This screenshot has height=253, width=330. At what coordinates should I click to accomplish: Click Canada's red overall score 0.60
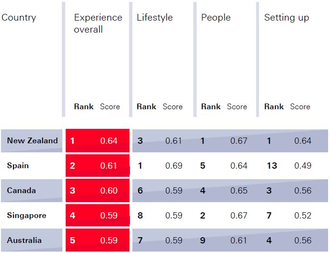click(x=109, y=190)
